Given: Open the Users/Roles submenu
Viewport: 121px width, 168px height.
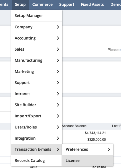Looking at the screenshot, I should 37,127.
